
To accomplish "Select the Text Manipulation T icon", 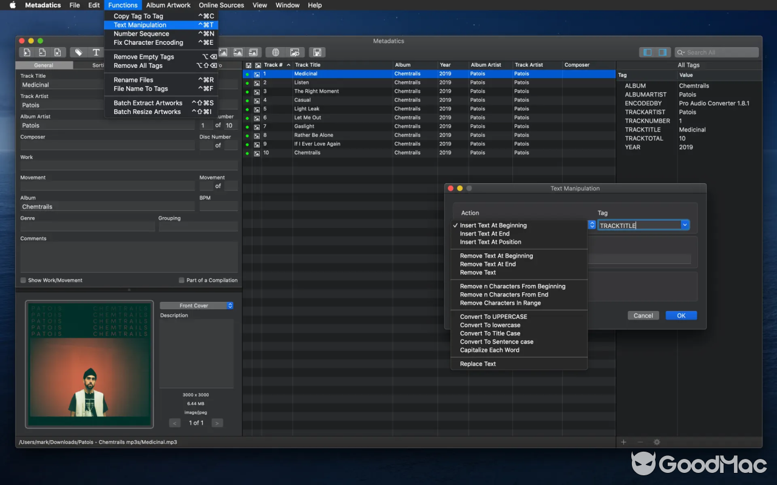I will click(96, 52).
